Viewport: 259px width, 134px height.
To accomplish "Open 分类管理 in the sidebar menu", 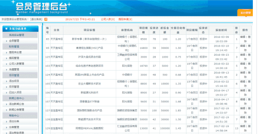I will (14, 127).
